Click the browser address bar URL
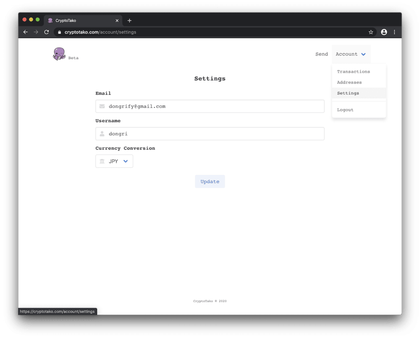This screenshot has width=420, height=339. (100, 32)
